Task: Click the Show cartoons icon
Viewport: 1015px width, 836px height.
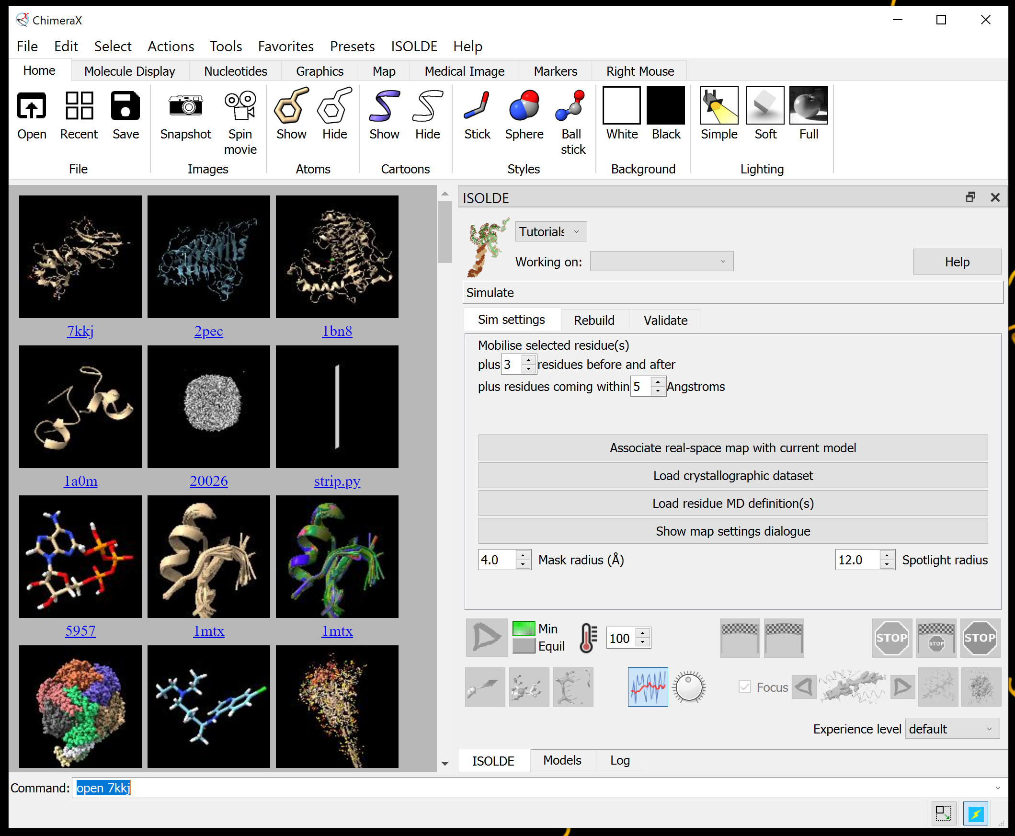Action: click(384, 105)
